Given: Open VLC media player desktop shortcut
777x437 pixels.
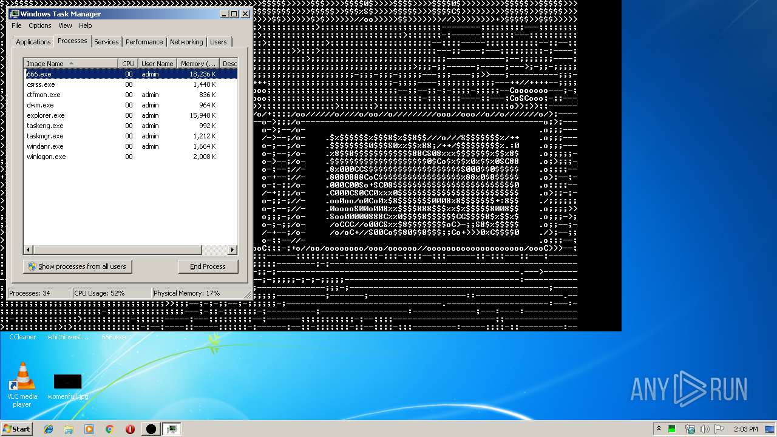Looking at the screenshot, I should point(22,384).
